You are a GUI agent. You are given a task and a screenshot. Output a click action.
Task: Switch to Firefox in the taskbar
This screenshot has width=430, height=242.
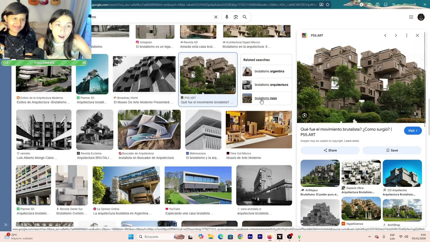coord(270,237)
